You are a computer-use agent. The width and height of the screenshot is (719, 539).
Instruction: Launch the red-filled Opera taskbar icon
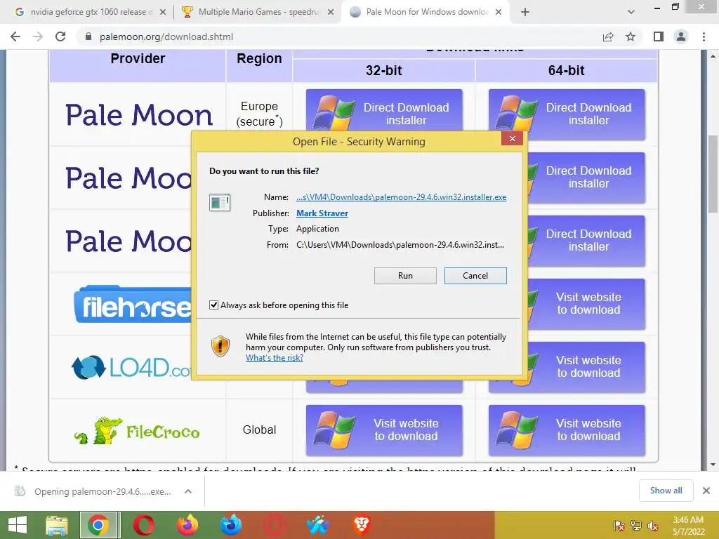tap(143, 525)
